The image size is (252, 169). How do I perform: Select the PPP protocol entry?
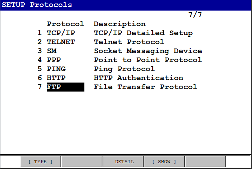pyautogui.click(x=54, y=60)
